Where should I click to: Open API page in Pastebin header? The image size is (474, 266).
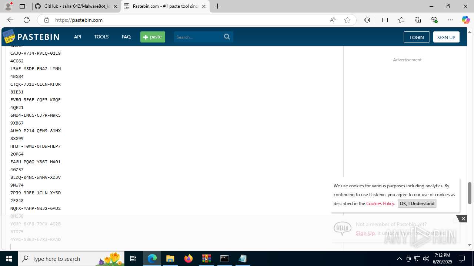[77, 37]
